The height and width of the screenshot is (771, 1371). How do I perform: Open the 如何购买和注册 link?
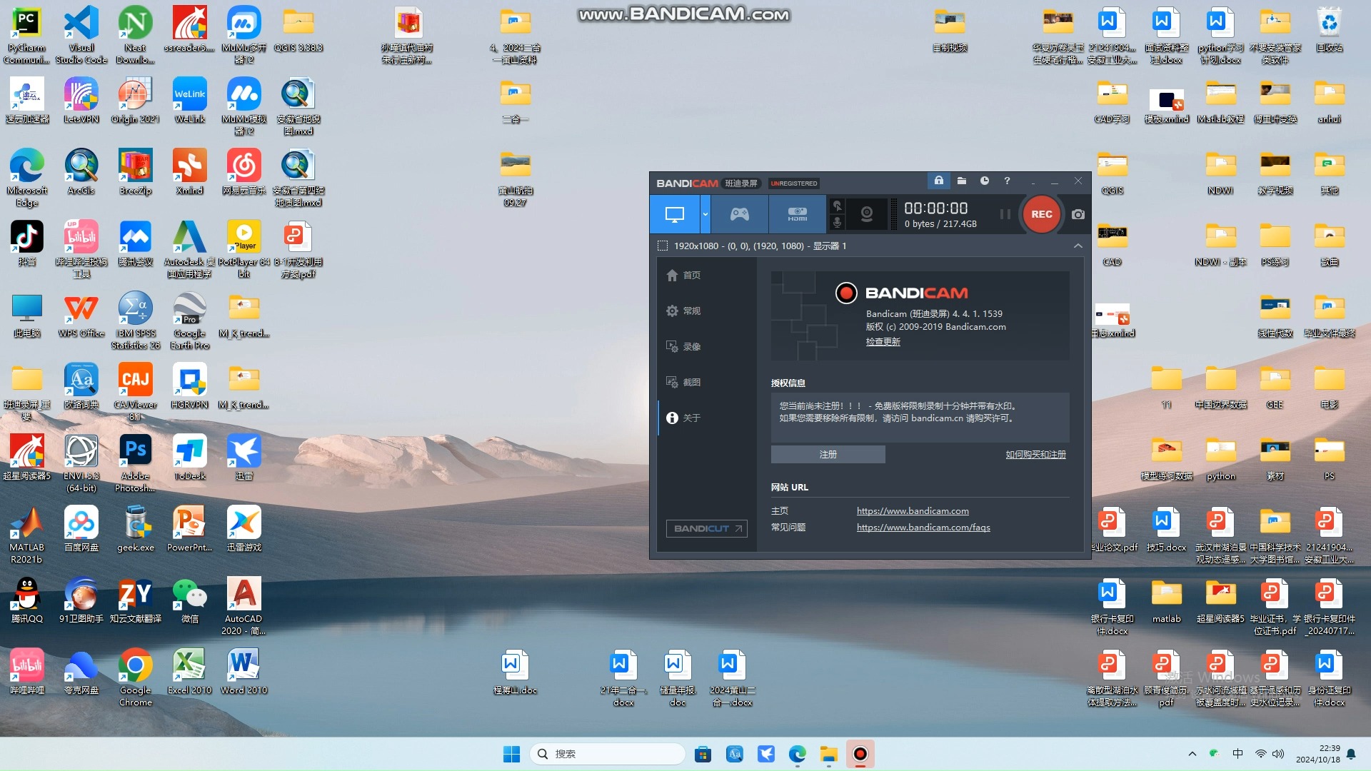(x=1035, y=454)
